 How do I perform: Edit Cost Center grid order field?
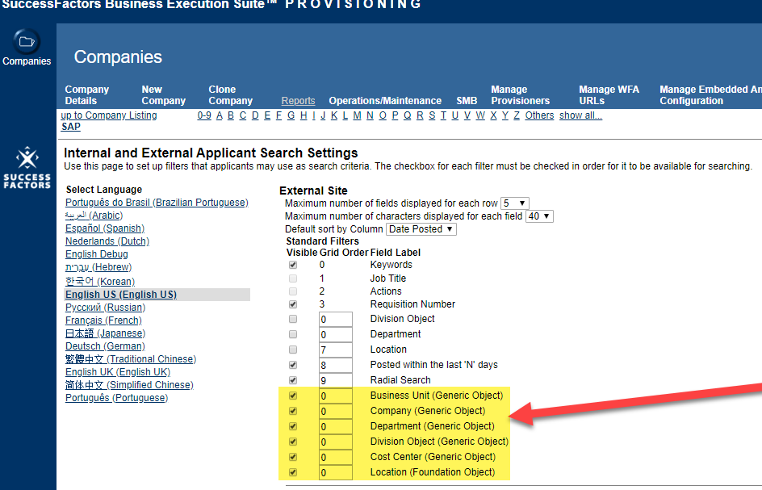coord(335,458)
